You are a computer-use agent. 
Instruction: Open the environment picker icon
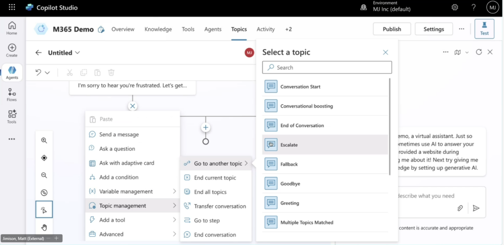pyautogui.click(x=364, y=7)
